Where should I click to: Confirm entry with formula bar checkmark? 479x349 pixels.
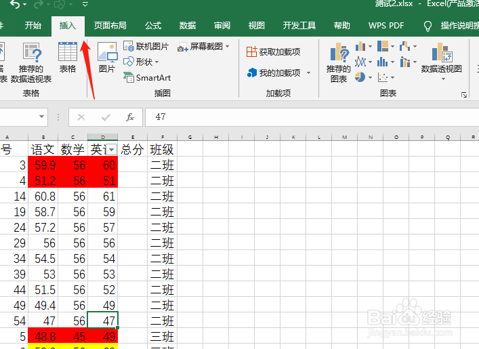click(x=106, y=117)
